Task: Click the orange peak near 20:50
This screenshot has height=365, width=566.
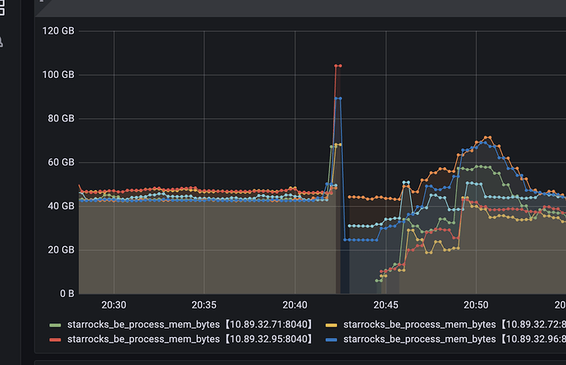Action: tap(488, 137)
